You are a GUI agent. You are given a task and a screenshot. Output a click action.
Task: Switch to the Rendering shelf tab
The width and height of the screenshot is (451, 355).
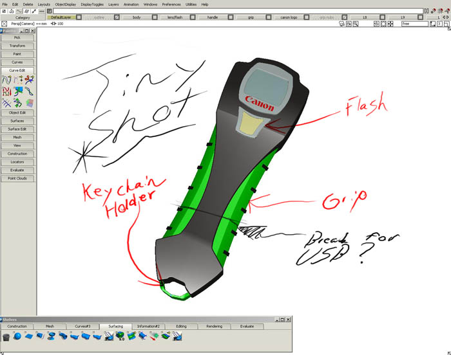[215, 326]
